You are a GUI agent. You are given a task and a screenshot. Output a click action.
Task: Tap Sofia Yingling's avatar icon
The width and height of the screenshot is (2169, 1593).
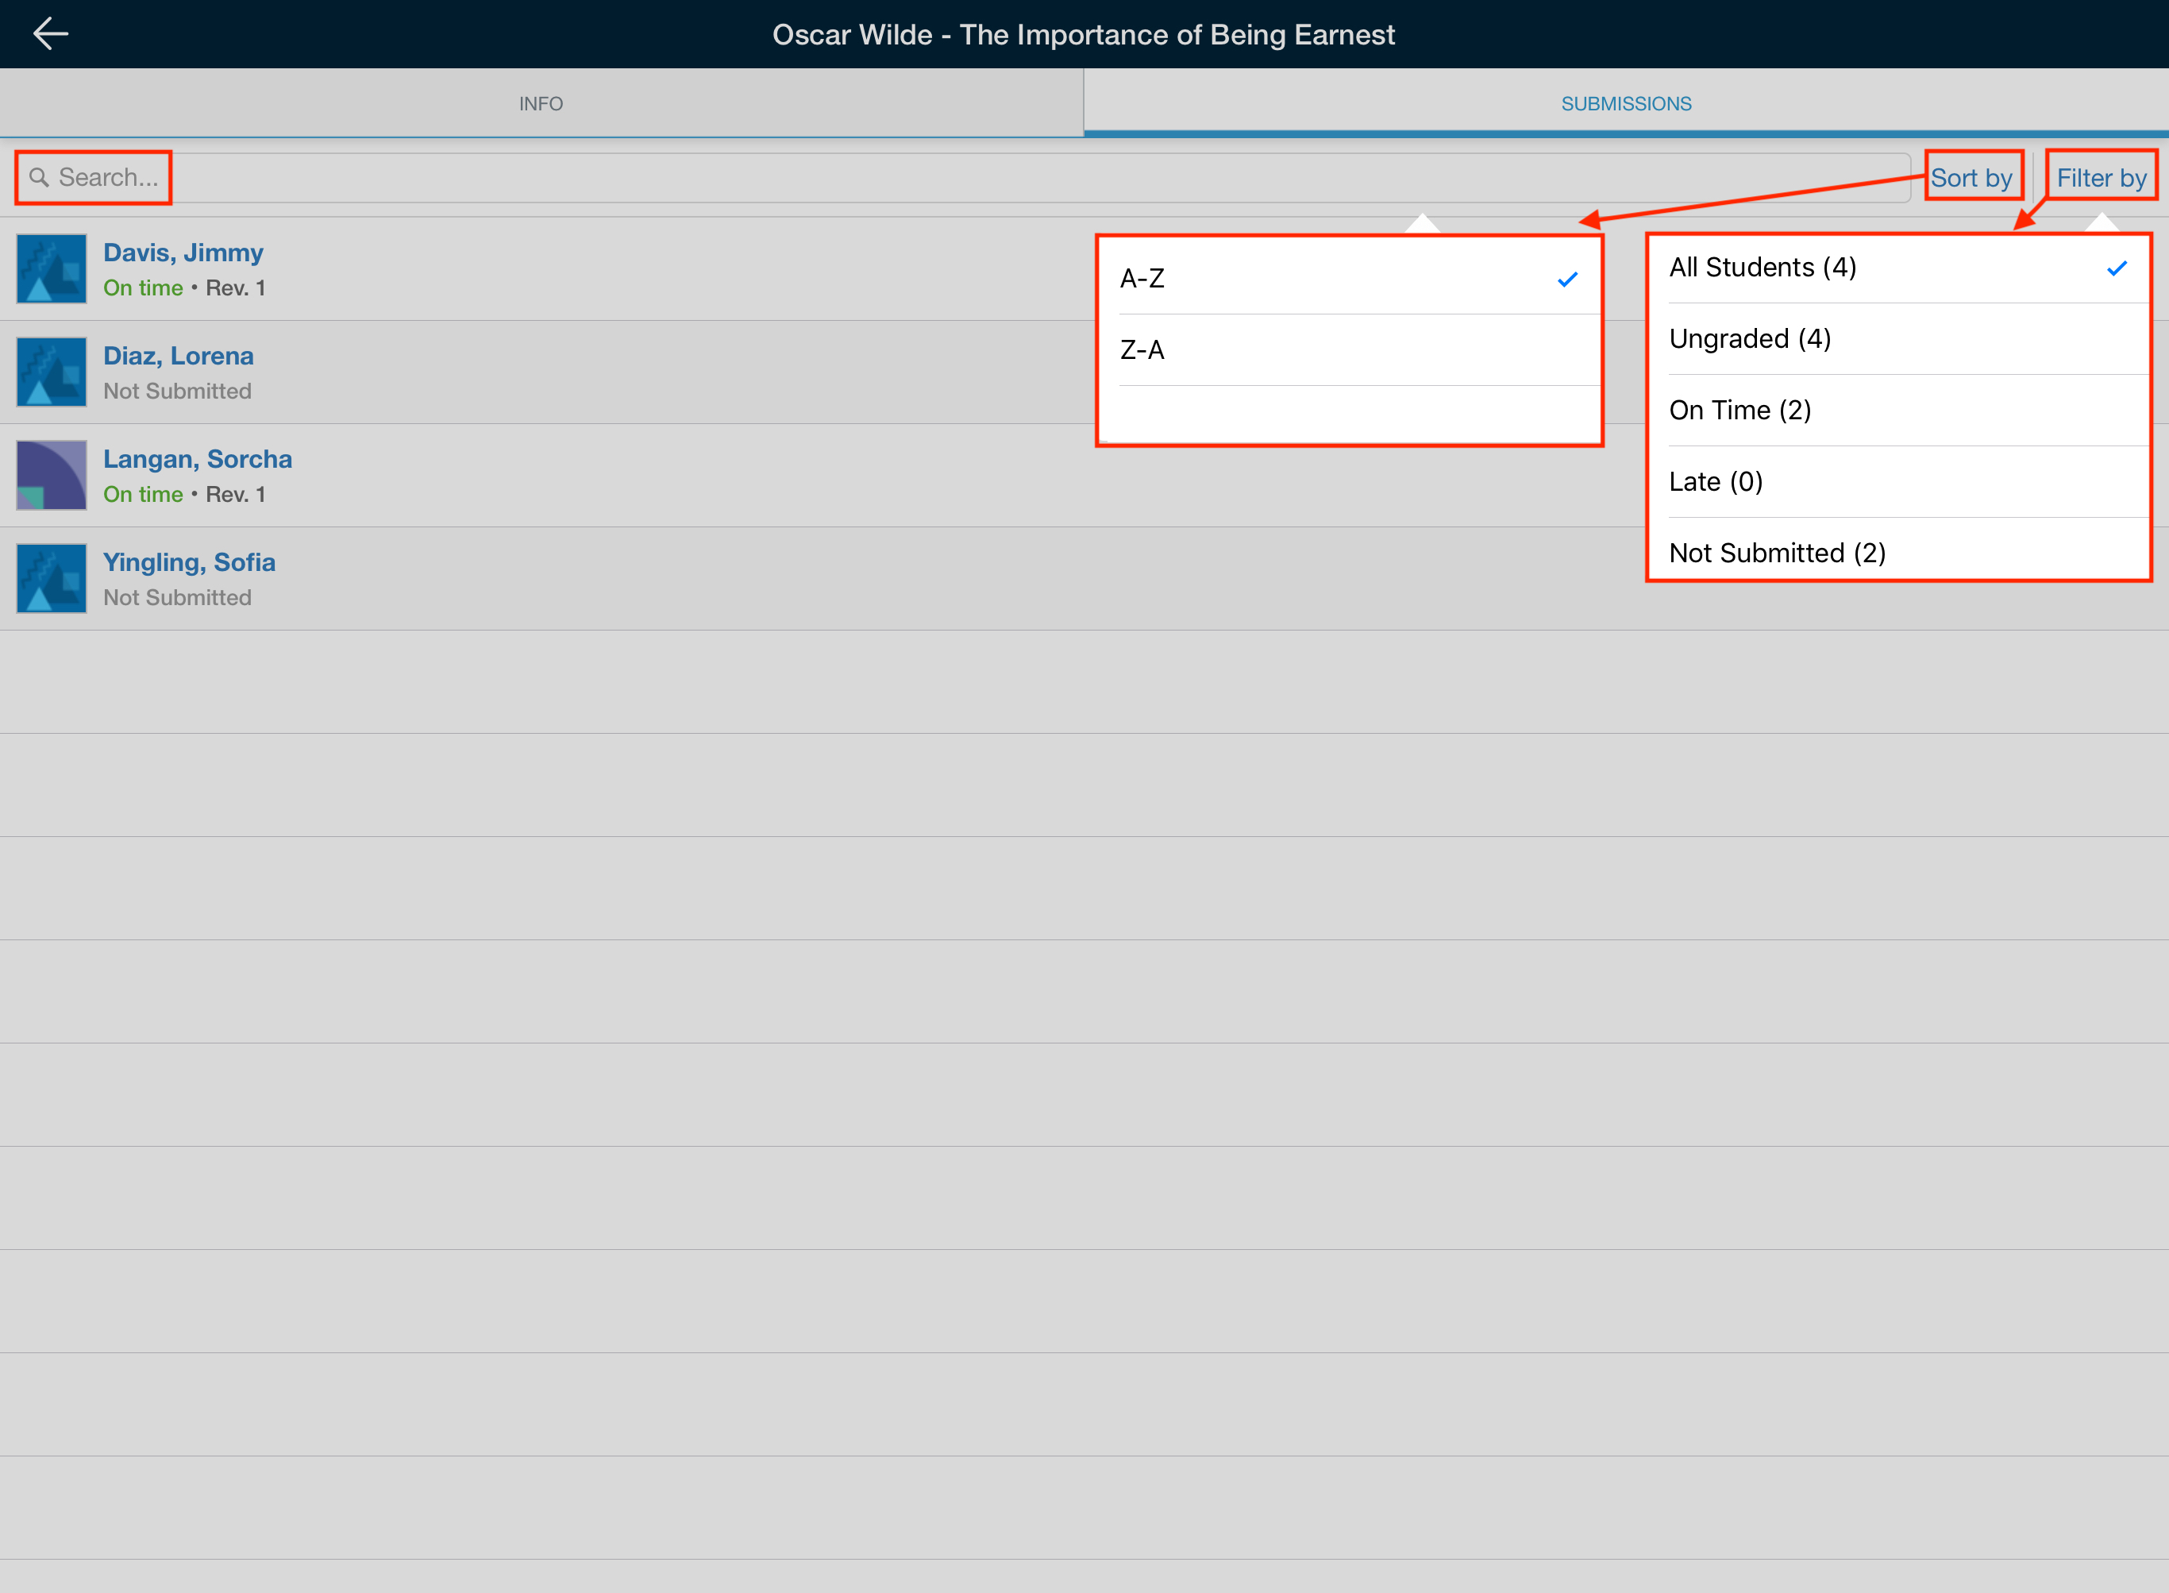point(52,579)
